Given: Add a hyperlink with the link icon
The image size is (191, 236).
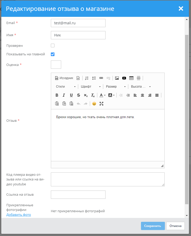Looking at the screenshot, I should pos(101,78).
